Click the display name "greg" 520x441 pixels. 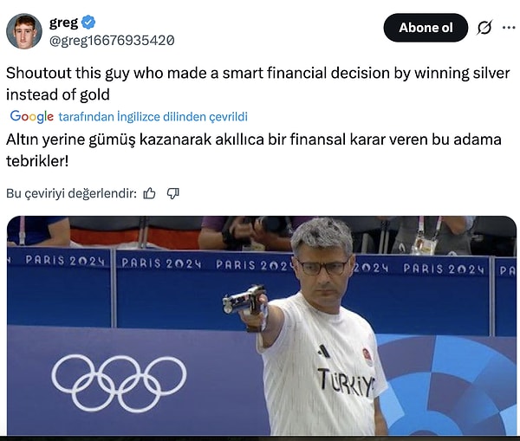(x=63, y=23)
